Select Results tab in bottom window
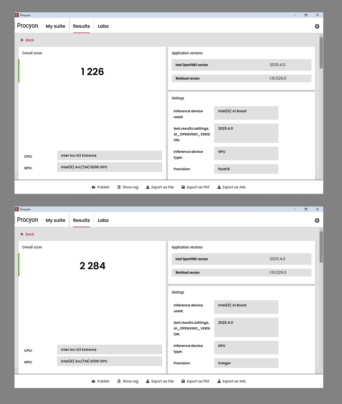Image resolution: width=342 pixels, height=404 pixels. (82, 220)
